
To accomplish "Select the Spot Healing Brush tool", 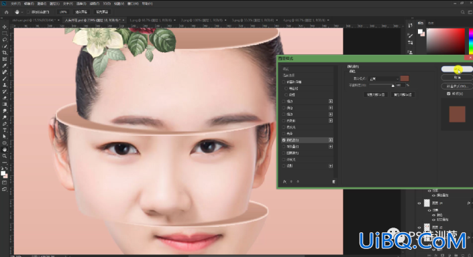I will tap(5, 72).
